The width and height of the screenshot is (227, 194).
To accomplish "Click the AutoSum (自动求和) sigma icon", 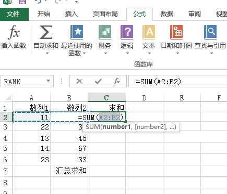I will [x=46, y=32].
